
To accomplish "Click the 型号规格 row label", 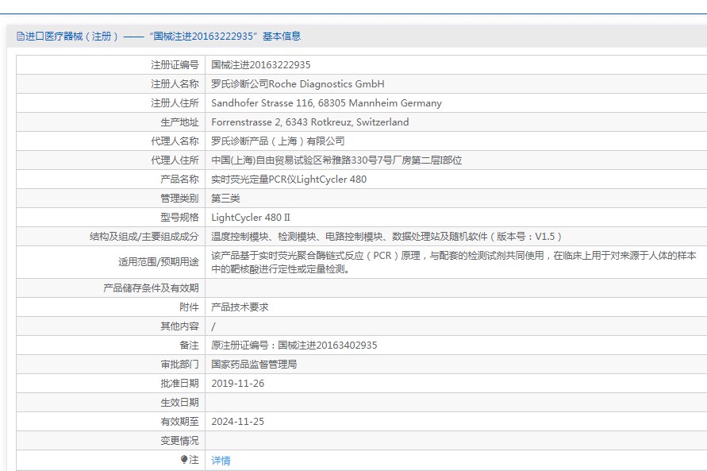I will point(179,218).
